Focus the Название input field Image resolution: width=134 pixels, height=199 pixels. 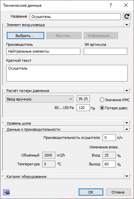[x=75, y=17]
